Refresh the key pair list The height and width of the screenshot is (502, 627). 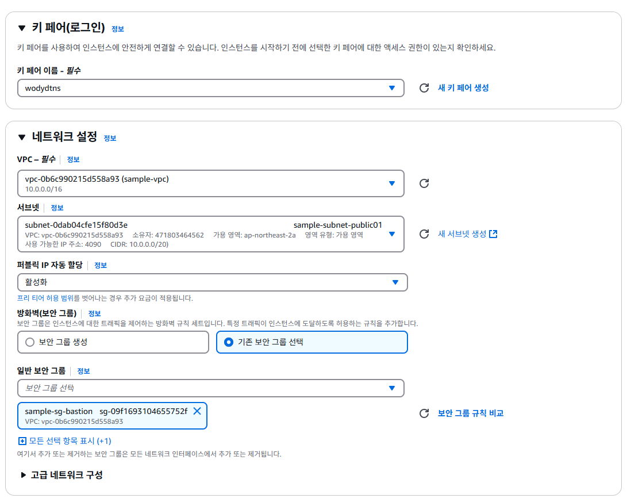coord(425,88)
